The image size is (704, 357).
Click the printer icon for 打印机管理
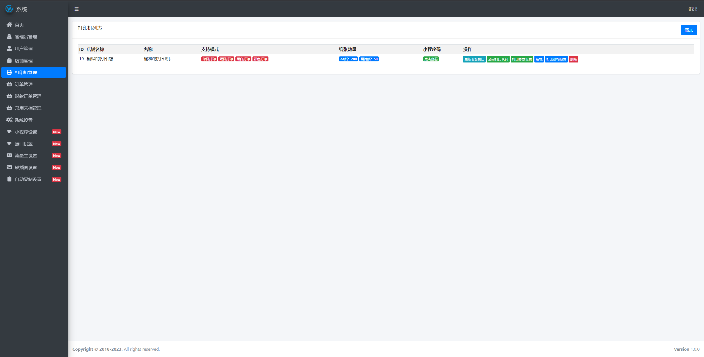pos(9,72)
